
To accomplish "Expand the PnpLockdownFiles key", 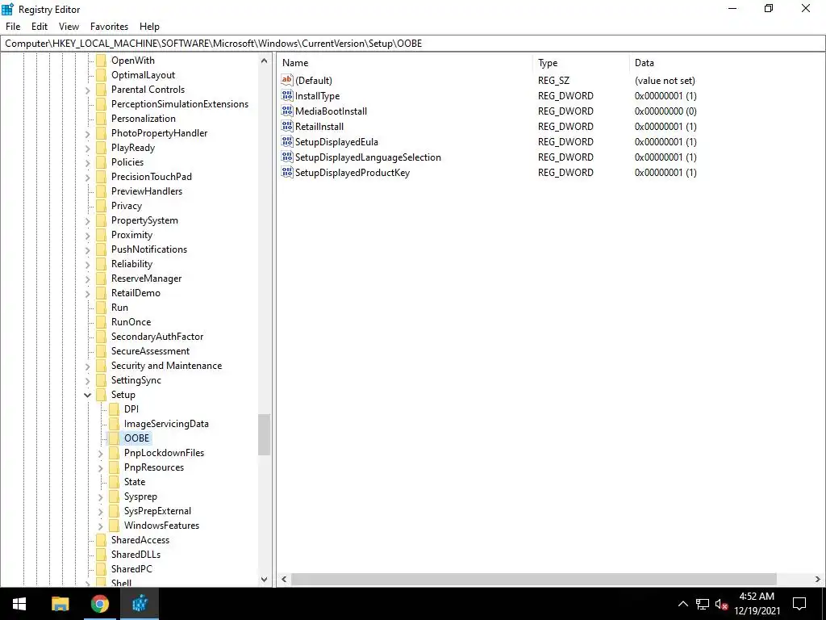I will 101,454.
